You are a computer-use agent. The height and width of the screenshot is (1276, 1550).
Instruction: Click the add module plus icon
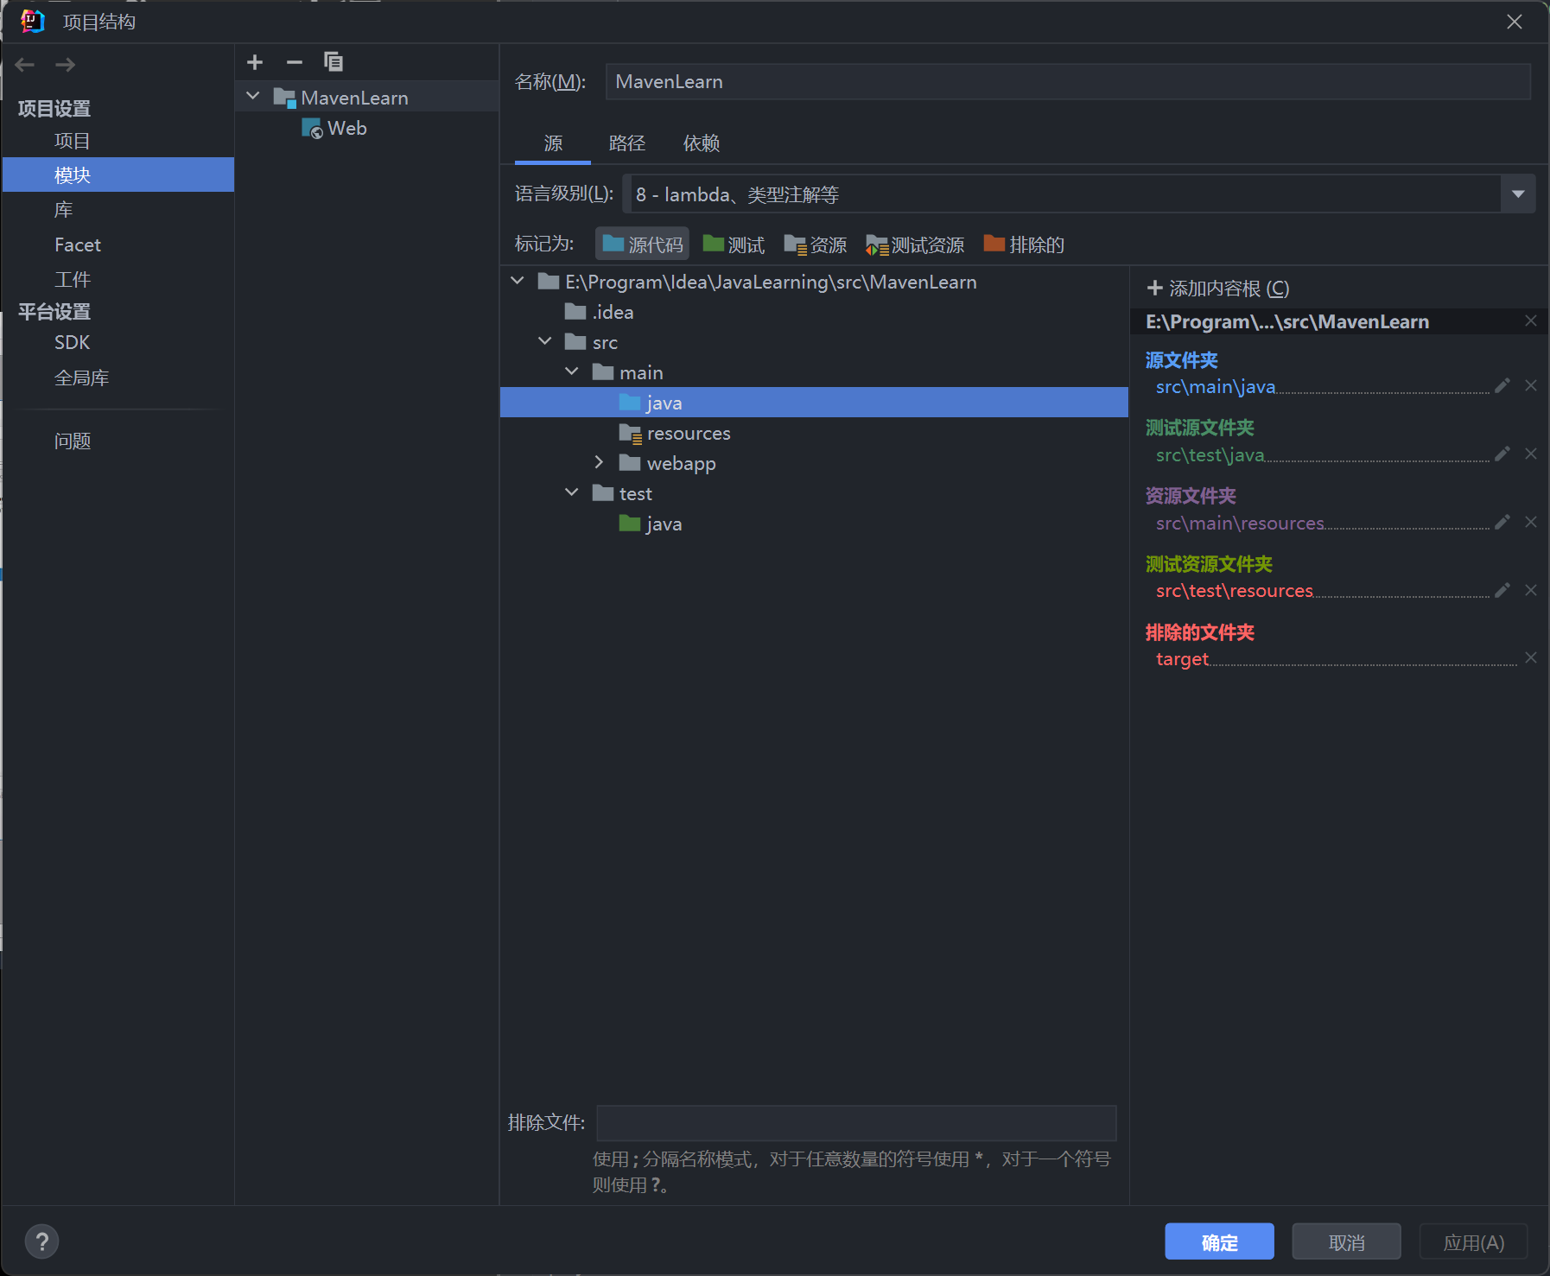(x=255, y=62)
